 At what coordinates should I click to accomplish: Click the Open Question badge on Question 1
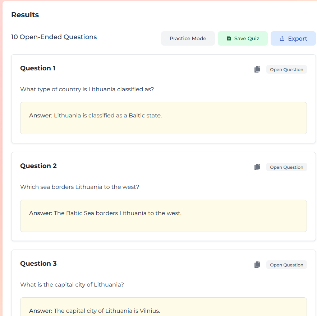(x=286, y=69)
